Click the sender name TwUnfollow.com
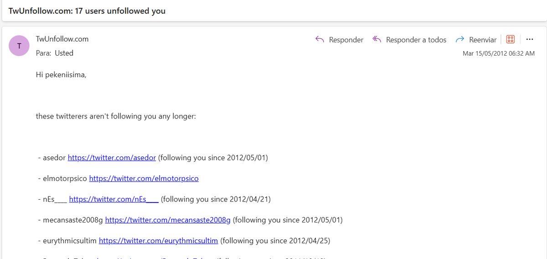Image resolution: width=547 pixels, height=259 pixels. coord(62,39)
